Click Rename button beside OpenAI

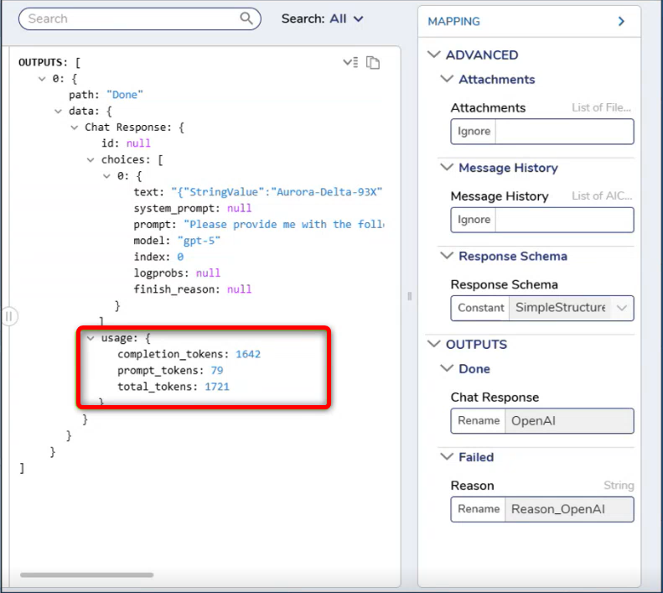tap(479, 421)
